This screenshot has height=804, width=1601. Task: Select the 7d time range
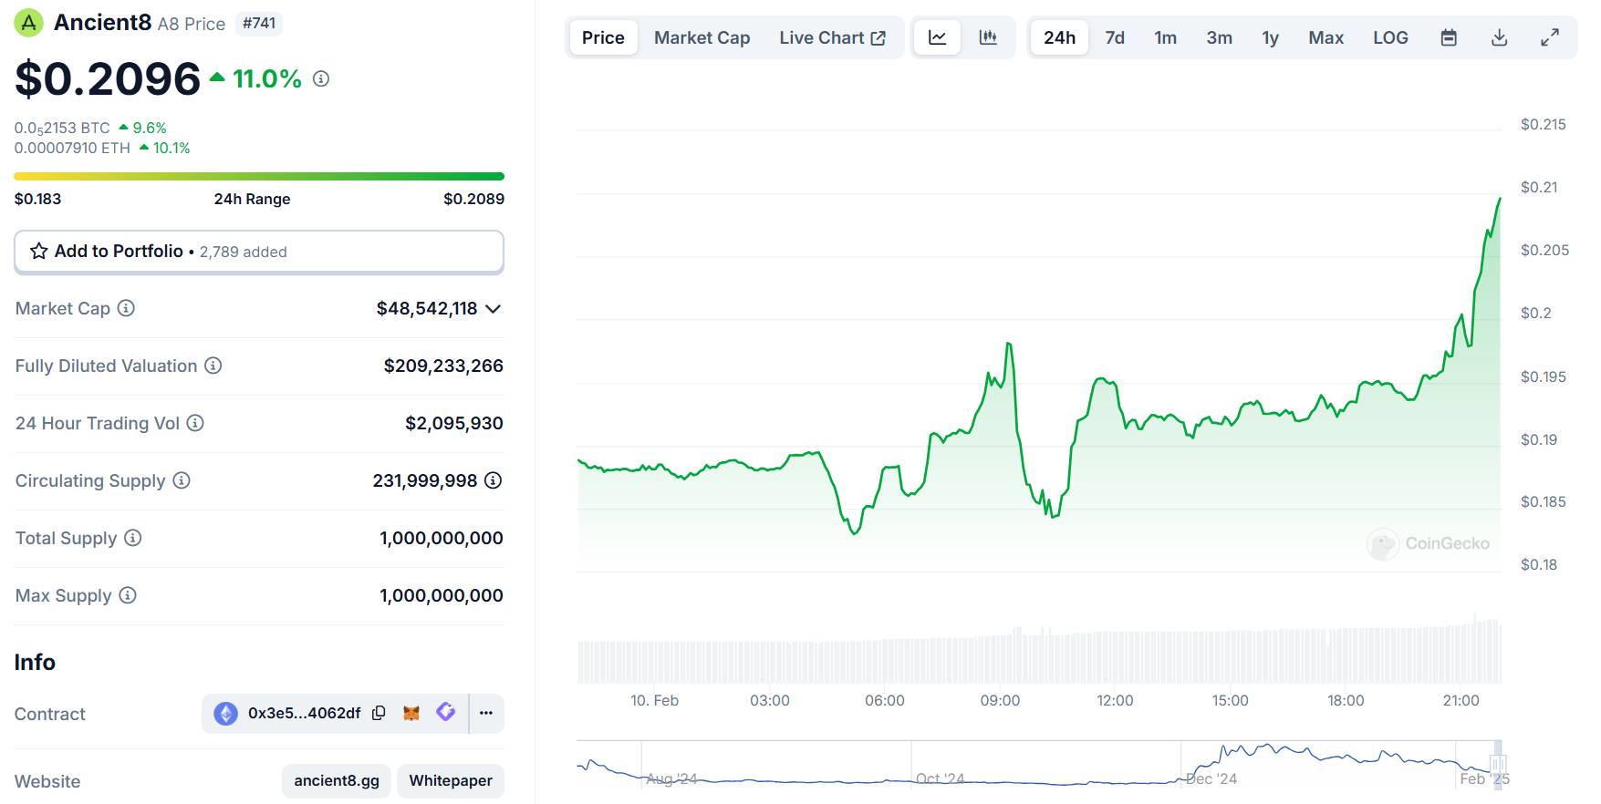pos(1115,37)
